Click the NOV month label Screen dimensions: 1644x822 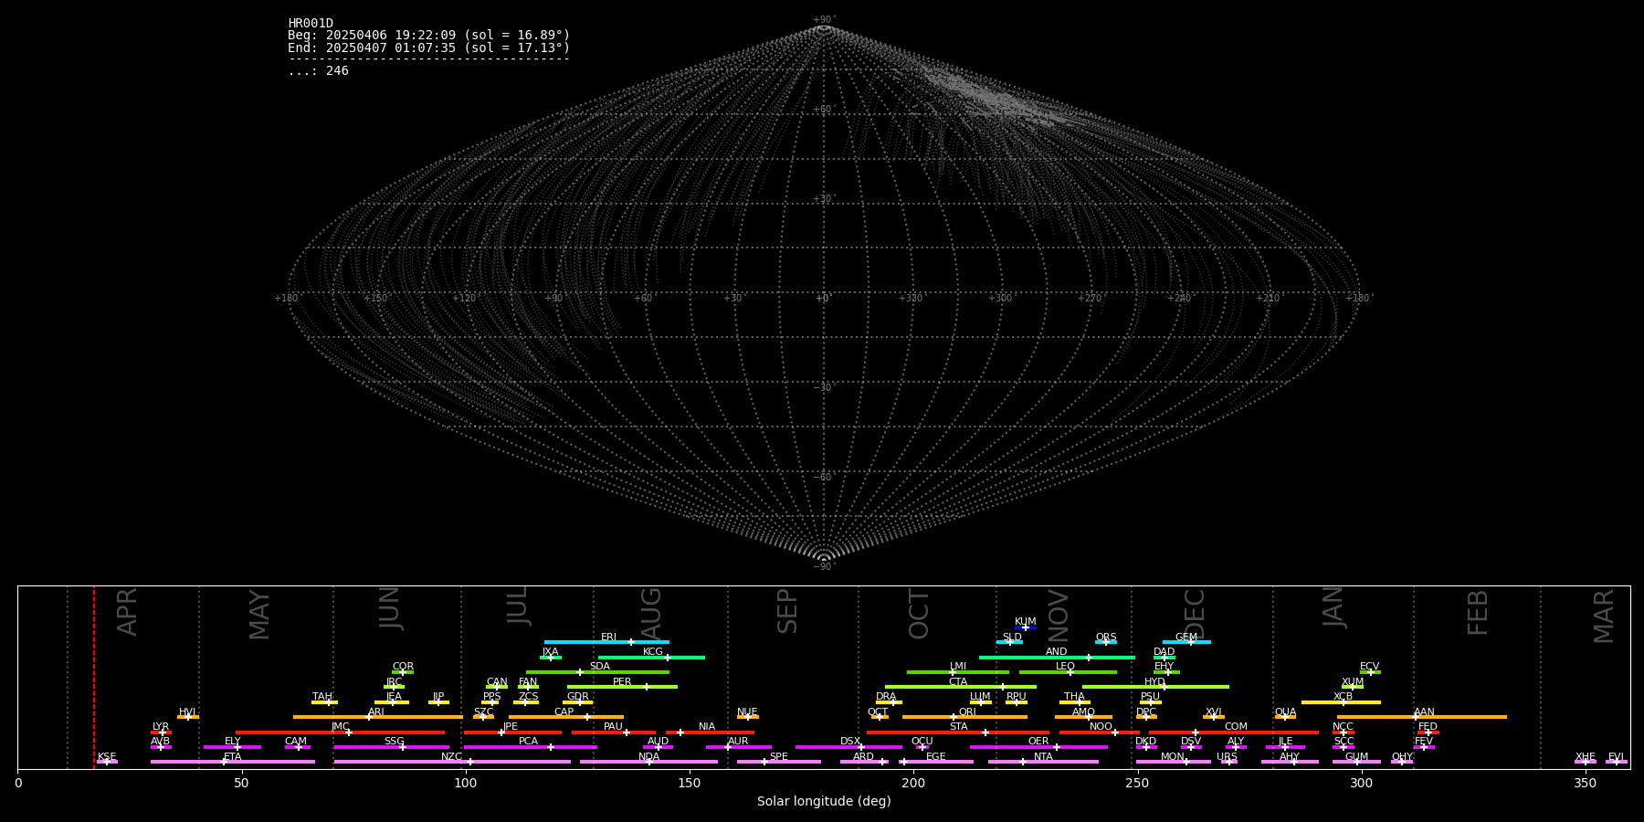(x=1058, y=616)
